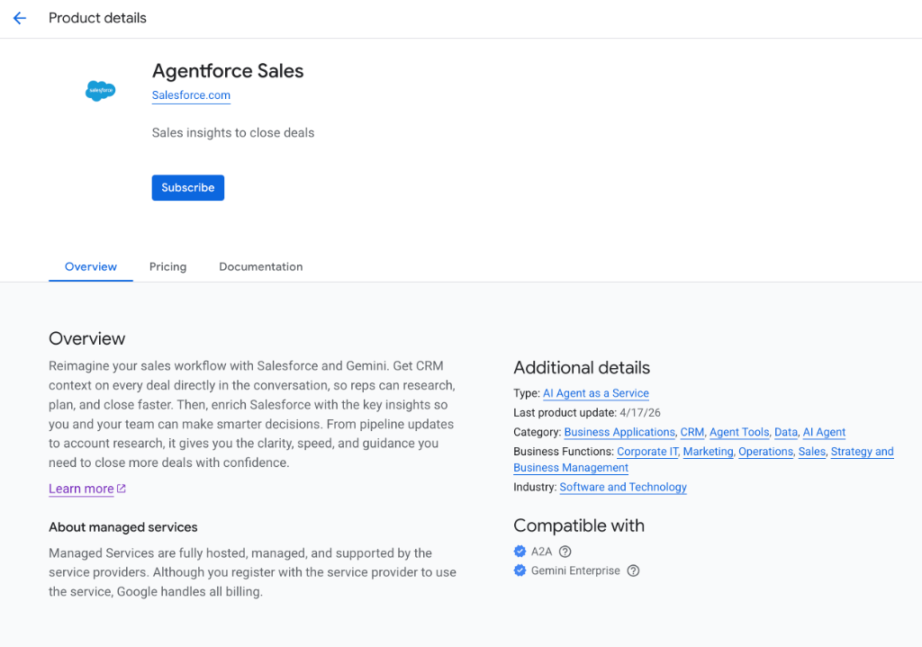Open Marketing business function link
Viewport: 922px width, 647px height.
tap(708, 452)
